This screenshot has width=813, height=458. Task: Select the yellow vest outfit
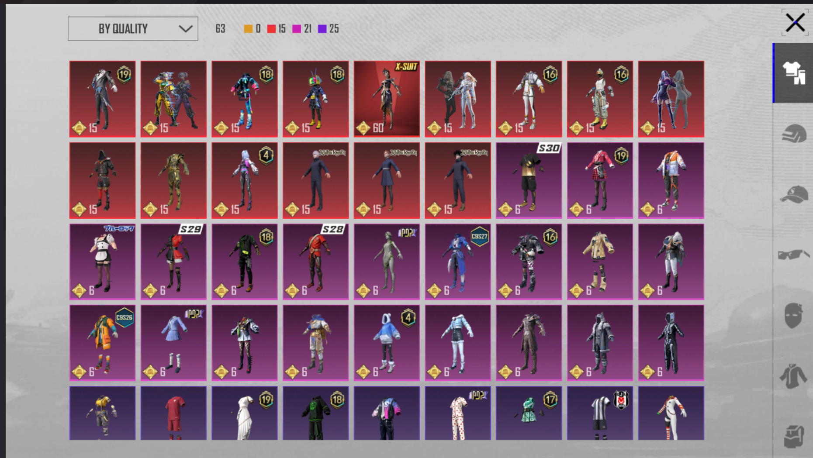click(103, 413)
